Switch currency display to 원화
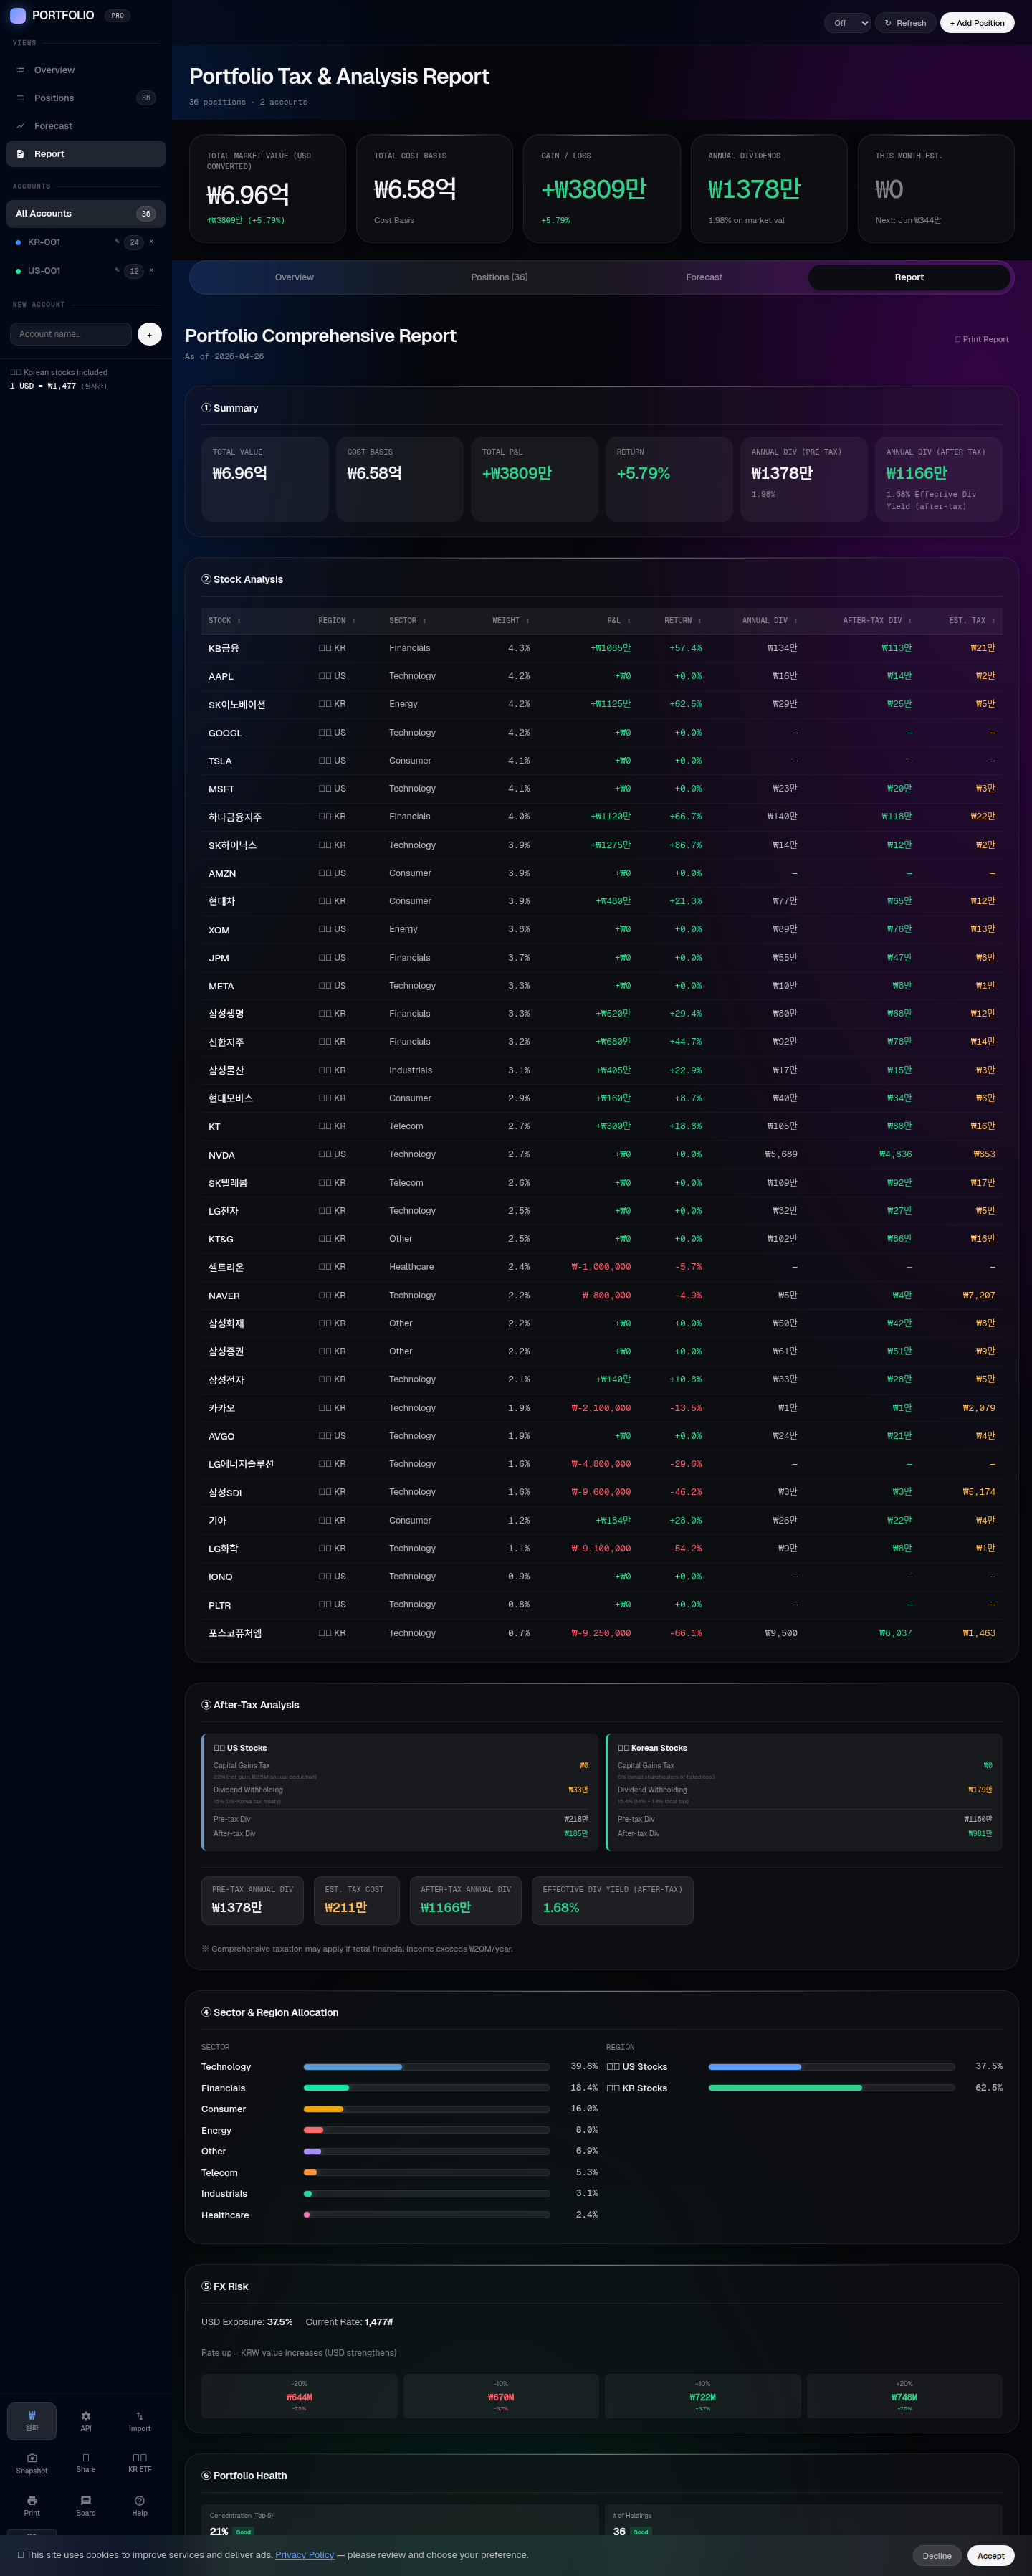 pyautogui.click(x=32, y=2421)
